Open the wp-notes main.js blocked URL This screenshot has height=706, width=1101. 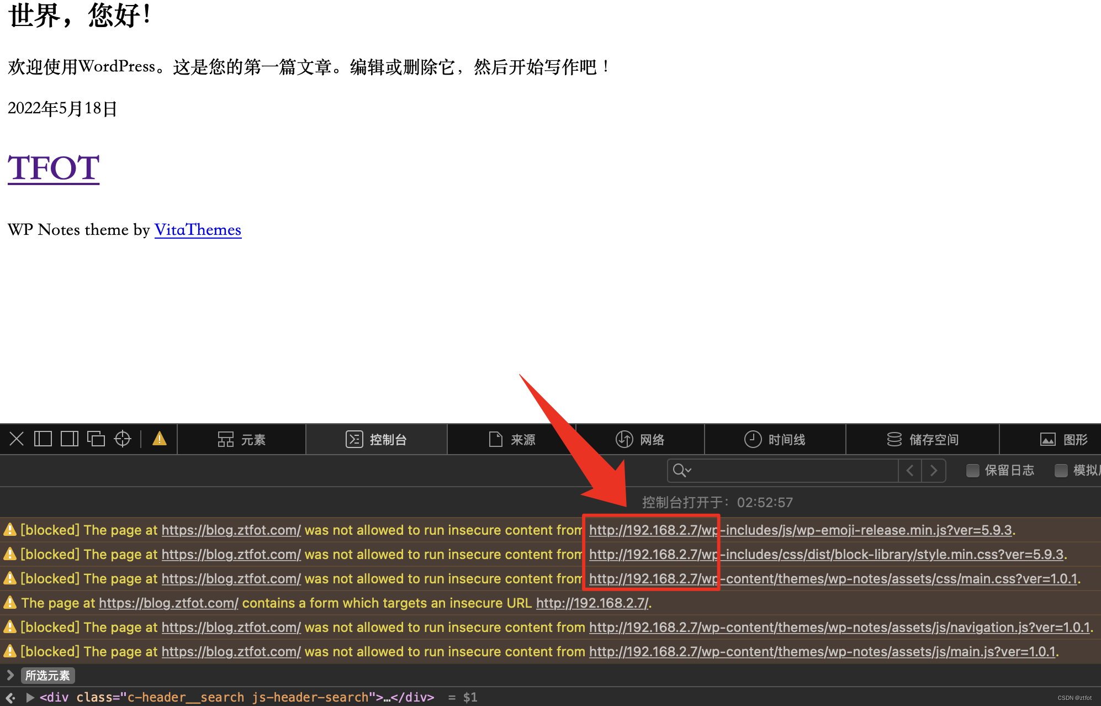click(x=822, y=652)
